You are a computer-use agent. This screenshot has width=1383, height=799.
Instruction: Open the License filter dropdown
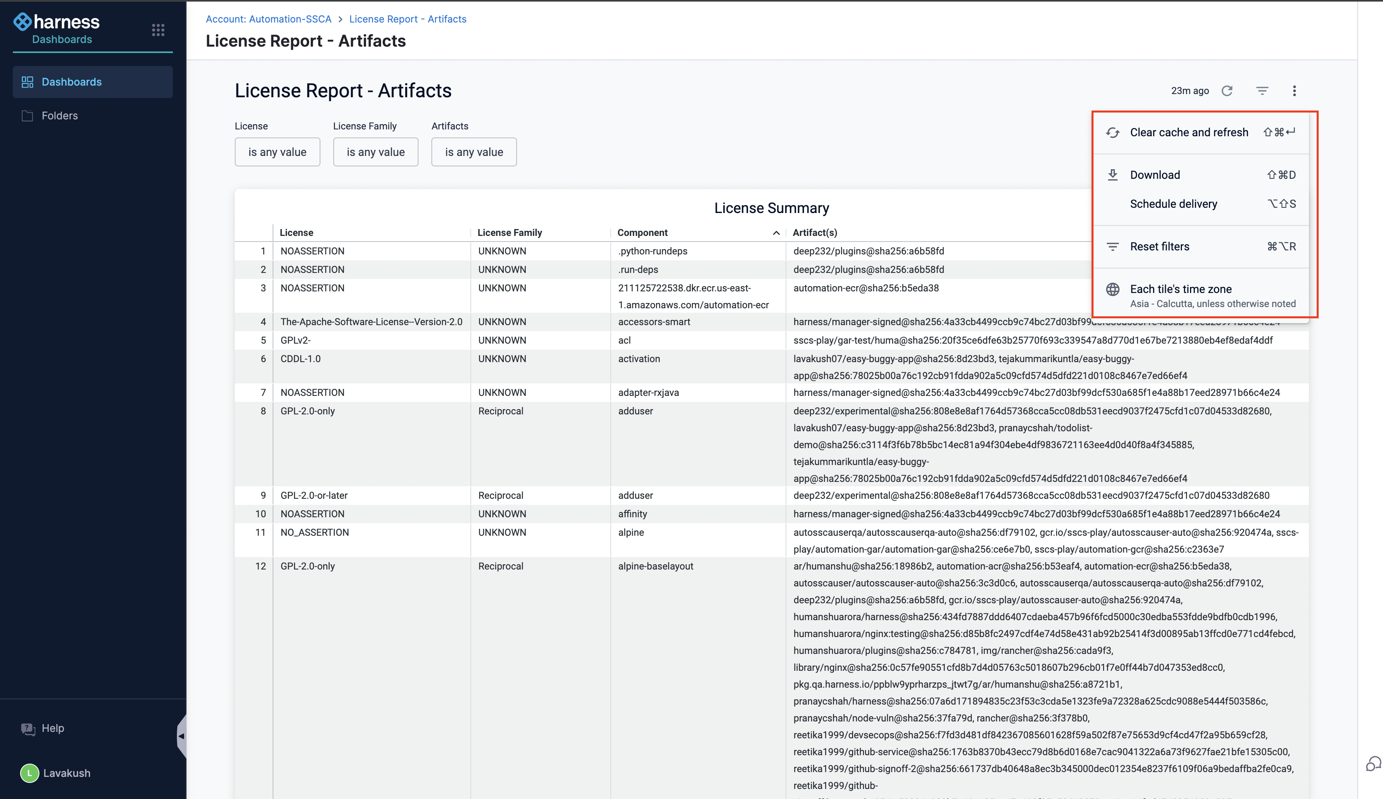(277, 152)
